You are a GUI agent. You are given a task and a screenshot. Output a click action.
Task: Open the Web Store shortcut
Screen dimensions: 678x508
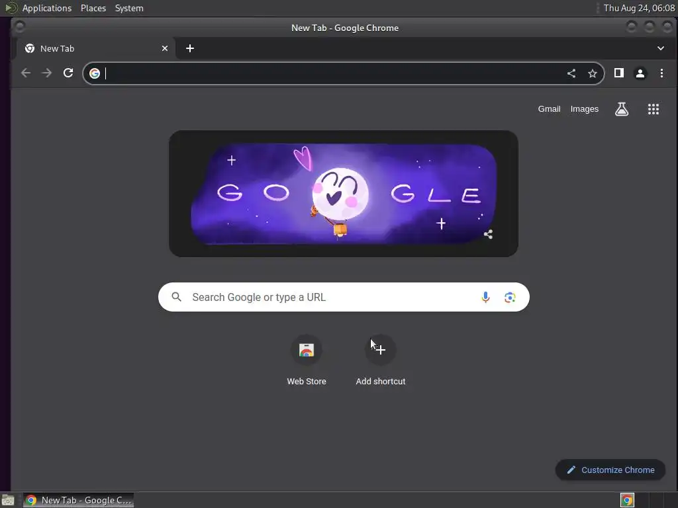pos(307,350)
